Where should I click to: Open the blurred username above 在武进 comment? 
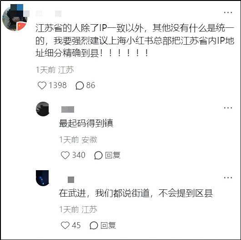pyautogui.click(x=71, y=180)
